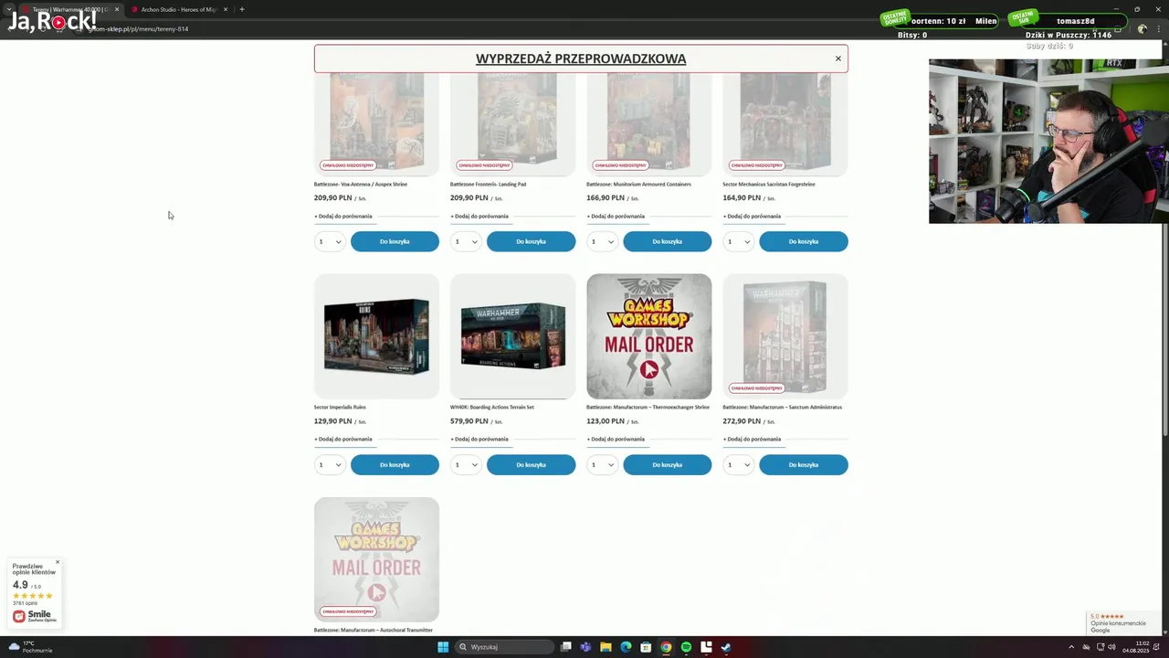This screenshot has width=1169, height=658.
Task: Open the weather widget on the taskbar
Action: (30, 647)
